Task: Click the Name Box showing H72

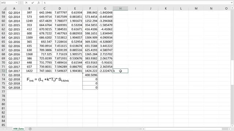Action: click(x=8, y=3)
